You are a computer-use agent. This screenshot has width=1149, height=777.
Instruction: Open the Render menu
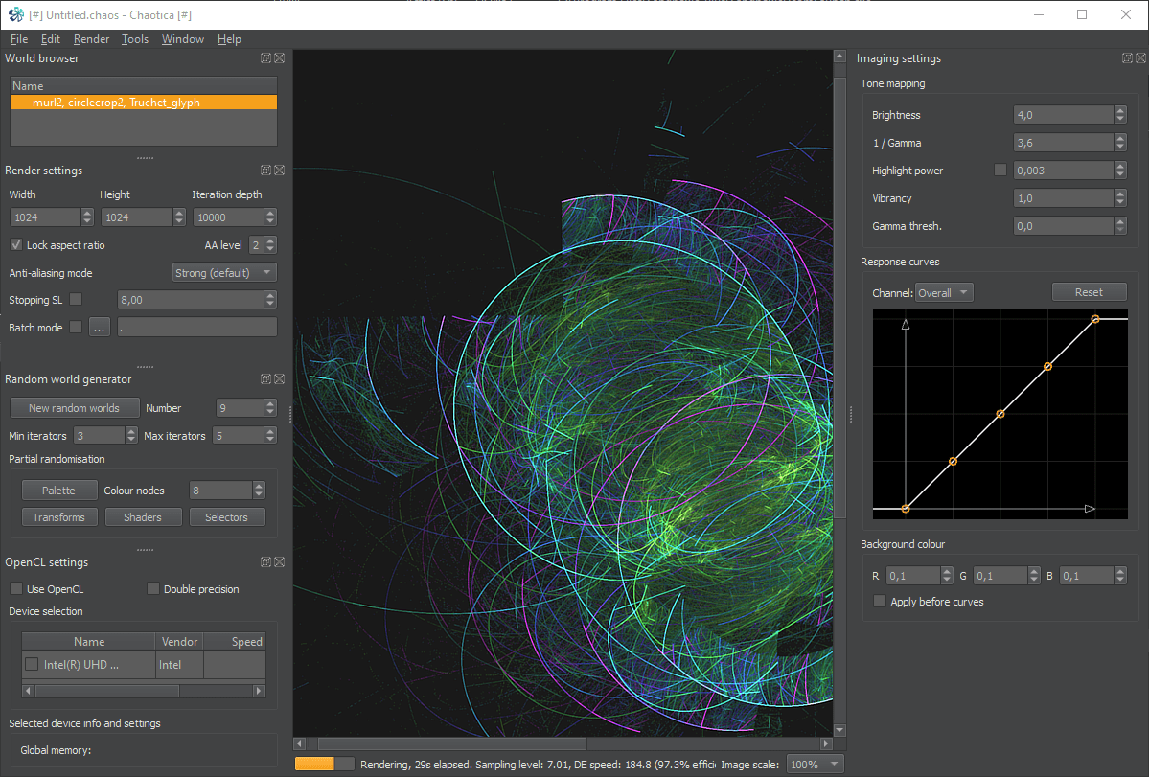92,39
